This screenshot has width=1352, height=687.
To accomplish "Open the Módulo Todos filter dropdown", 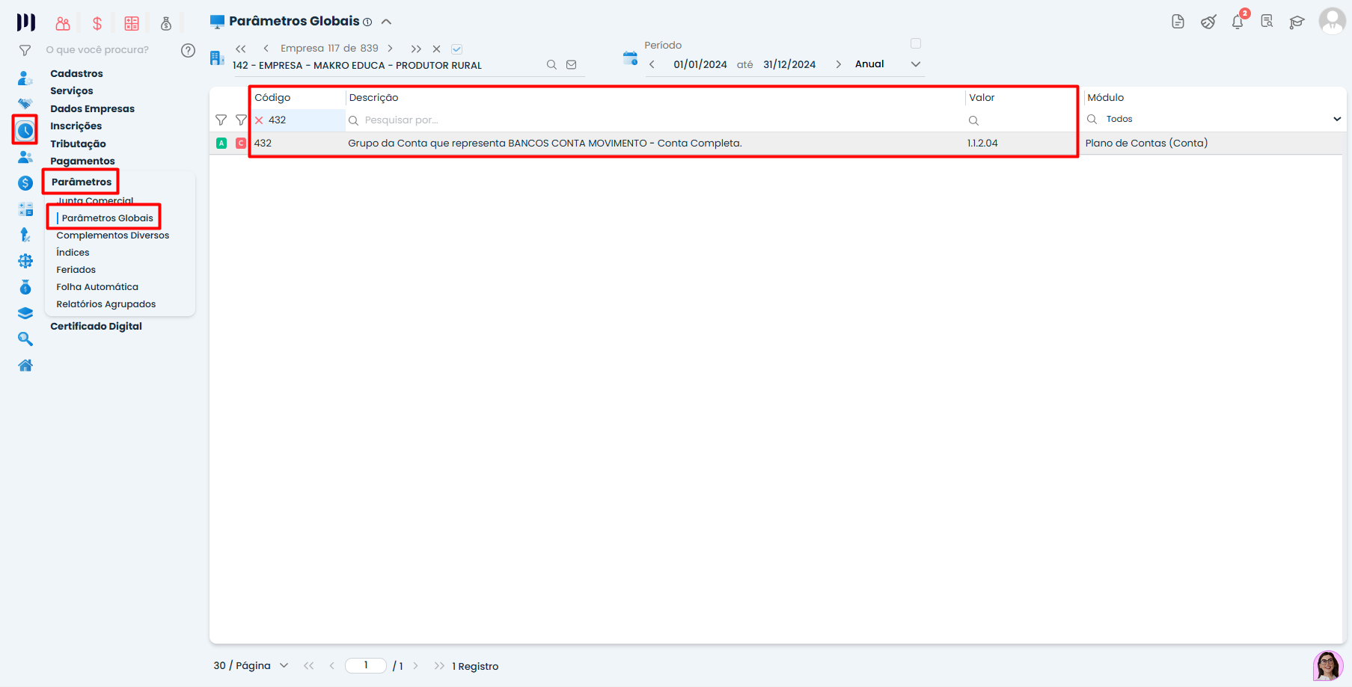I will point(1214,119).
